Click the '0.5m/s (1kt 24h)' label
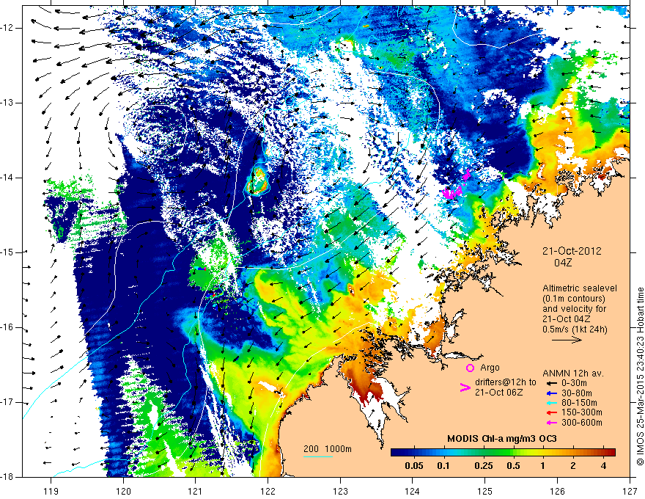The height and width of the screenshot is (499, 645). 575,329
